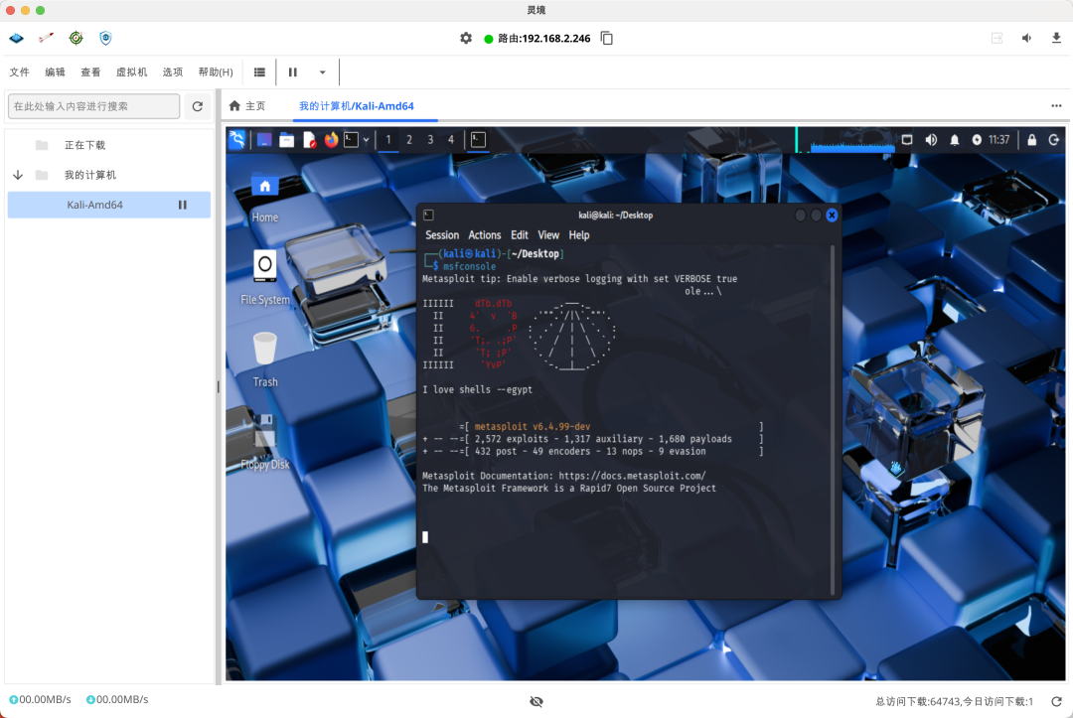Click the dart icon in the app toolbar
The image size is (1073, 718).
(45, 38)
